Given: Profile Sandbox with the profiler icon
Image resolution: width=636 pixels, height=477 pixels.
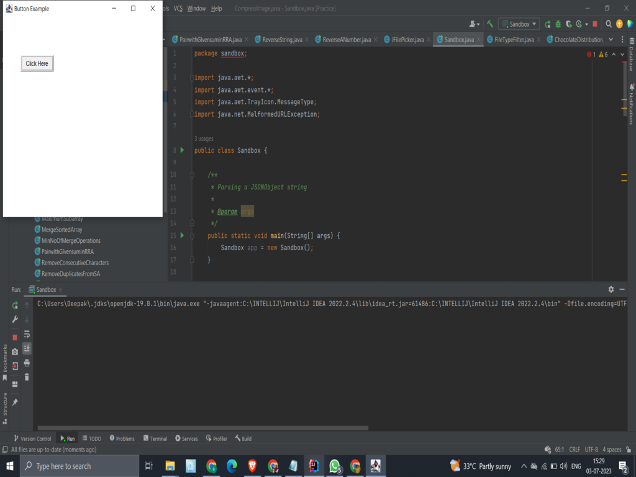Looking at the screenshot, I should tap(579, 24).
